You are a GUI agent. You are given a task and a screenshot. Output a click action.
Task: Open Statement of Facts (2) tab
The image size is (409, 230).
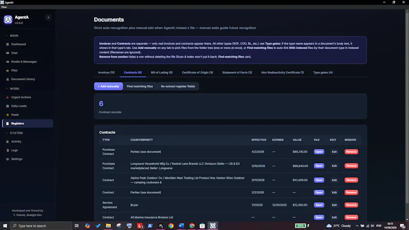click(x=237, y=73)
